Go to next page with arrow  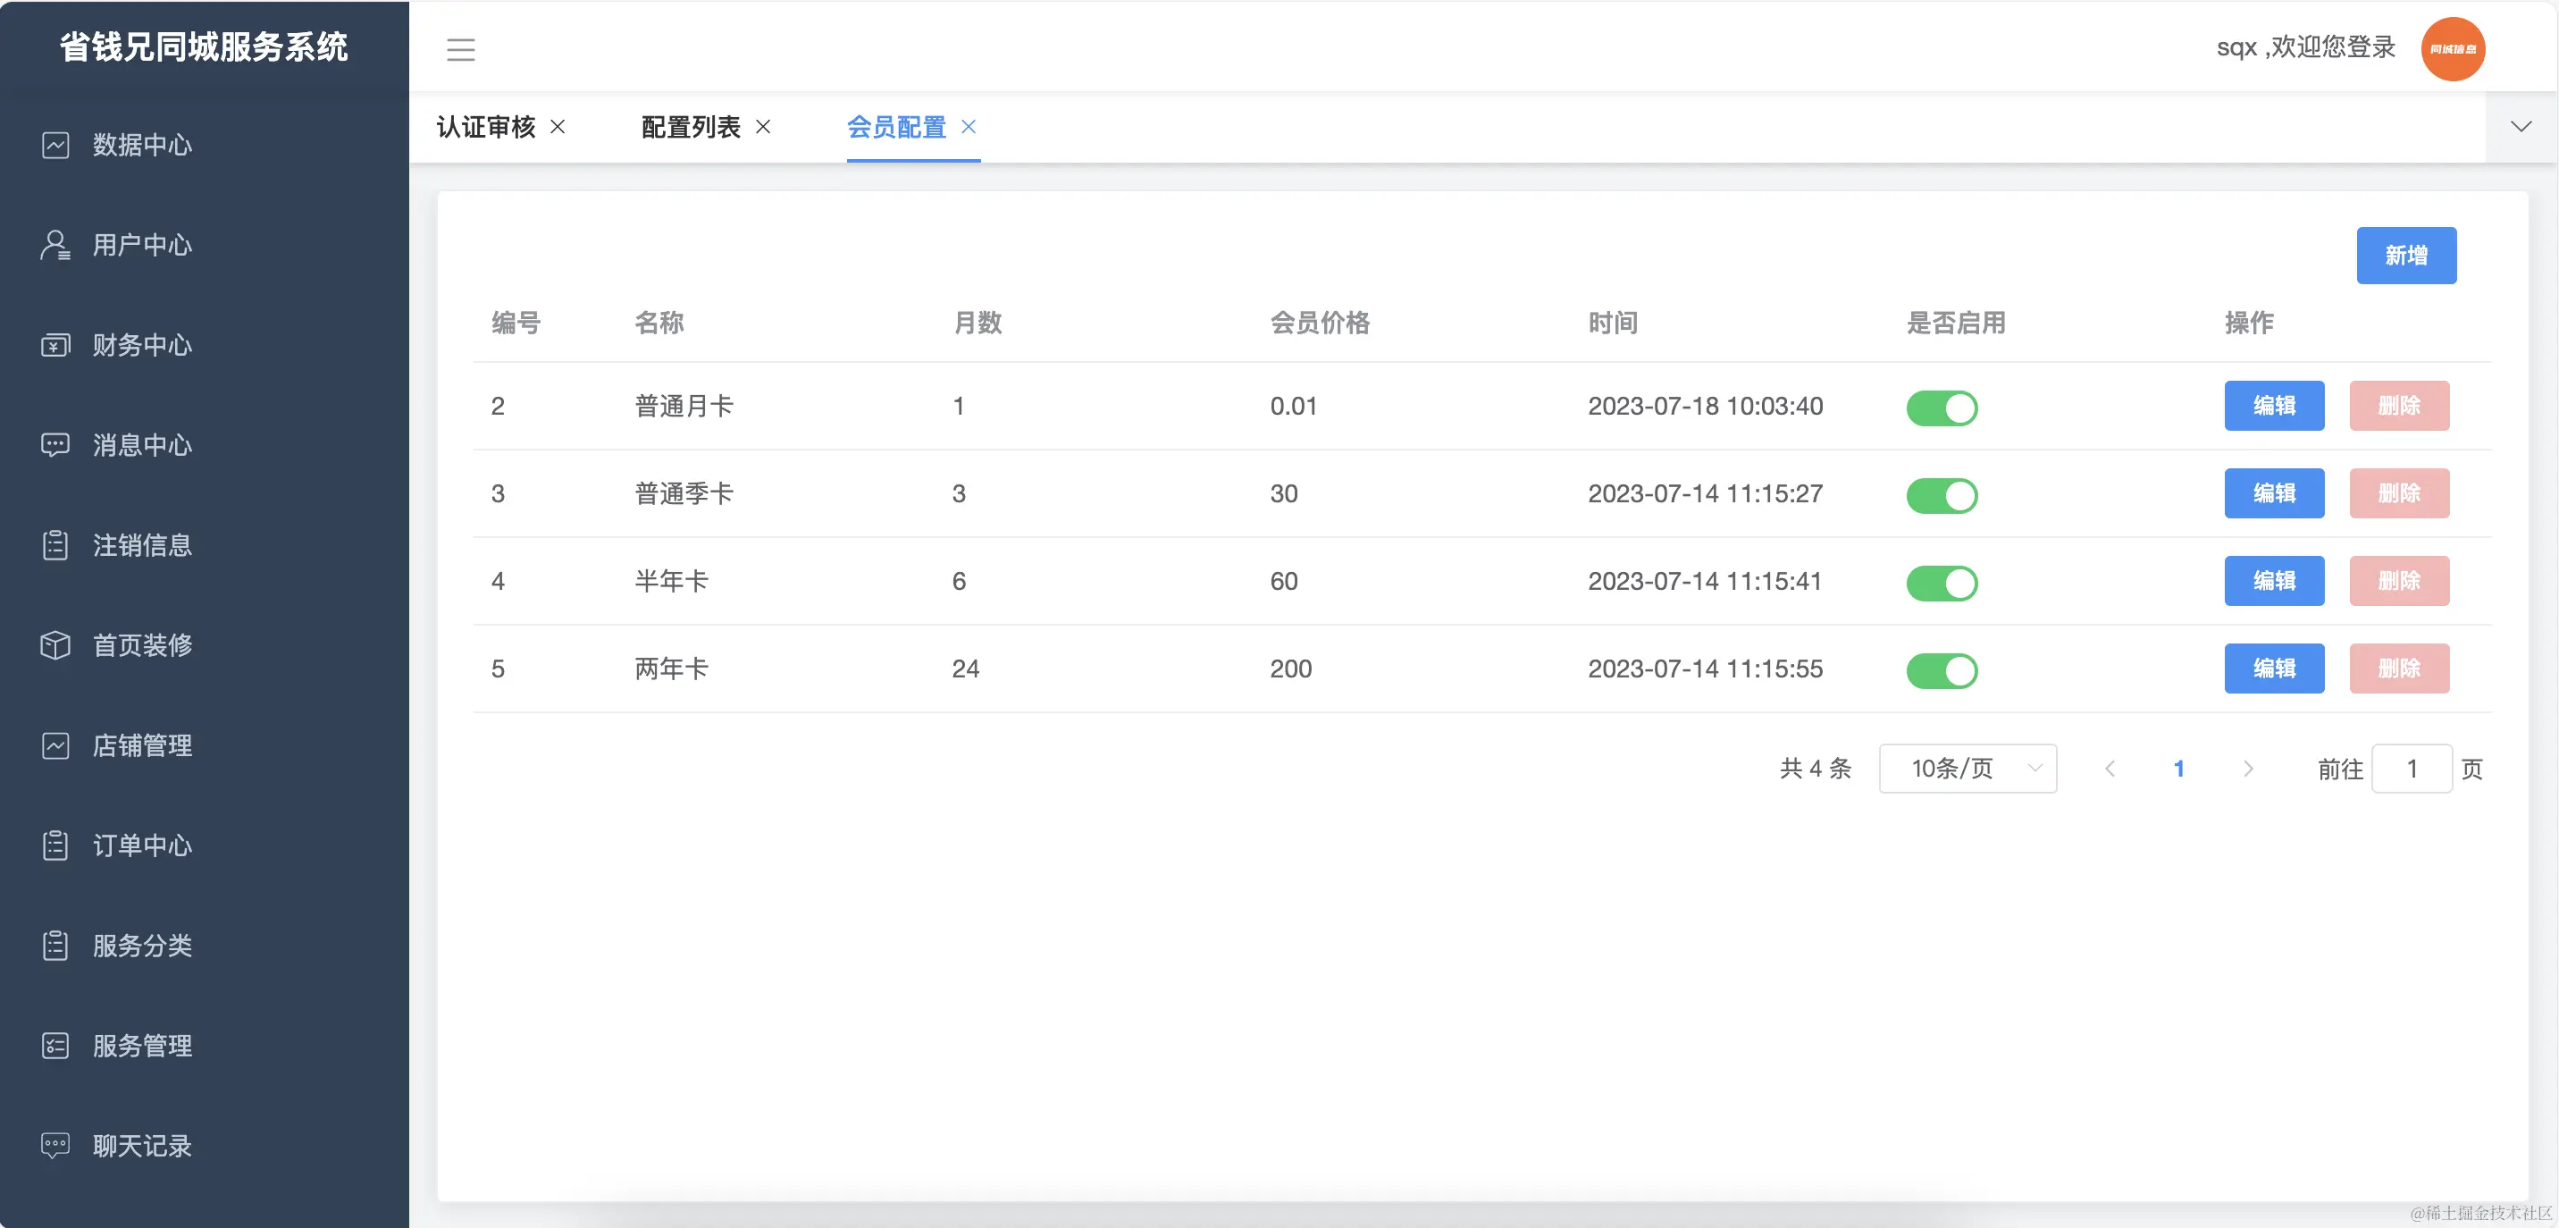coord(2247,768)
